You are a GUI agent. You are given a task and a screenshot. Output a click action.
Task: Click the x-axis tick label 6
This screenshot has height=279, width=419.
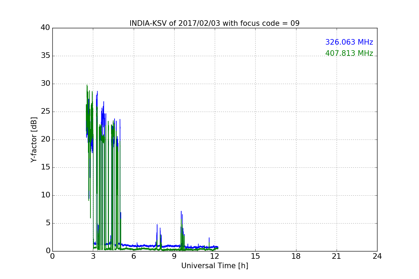[x=133, y=256]
